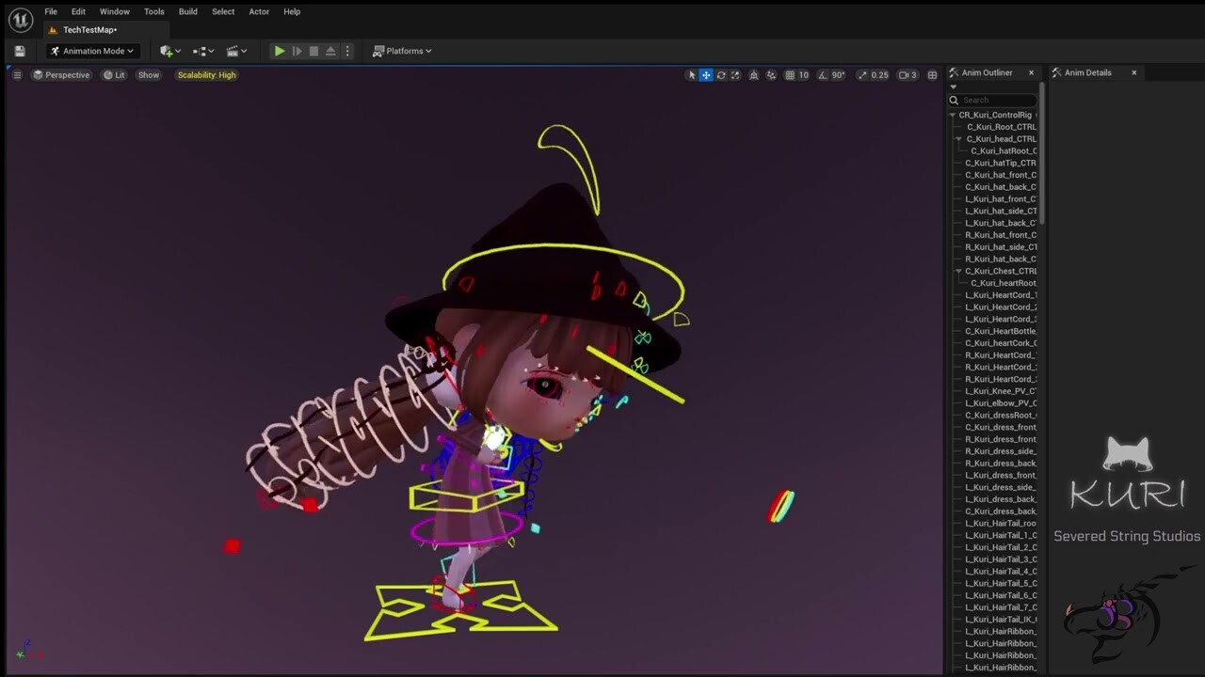Select the Move/Translate transform tool
The image size is (1205, 677).
(706, 74)
